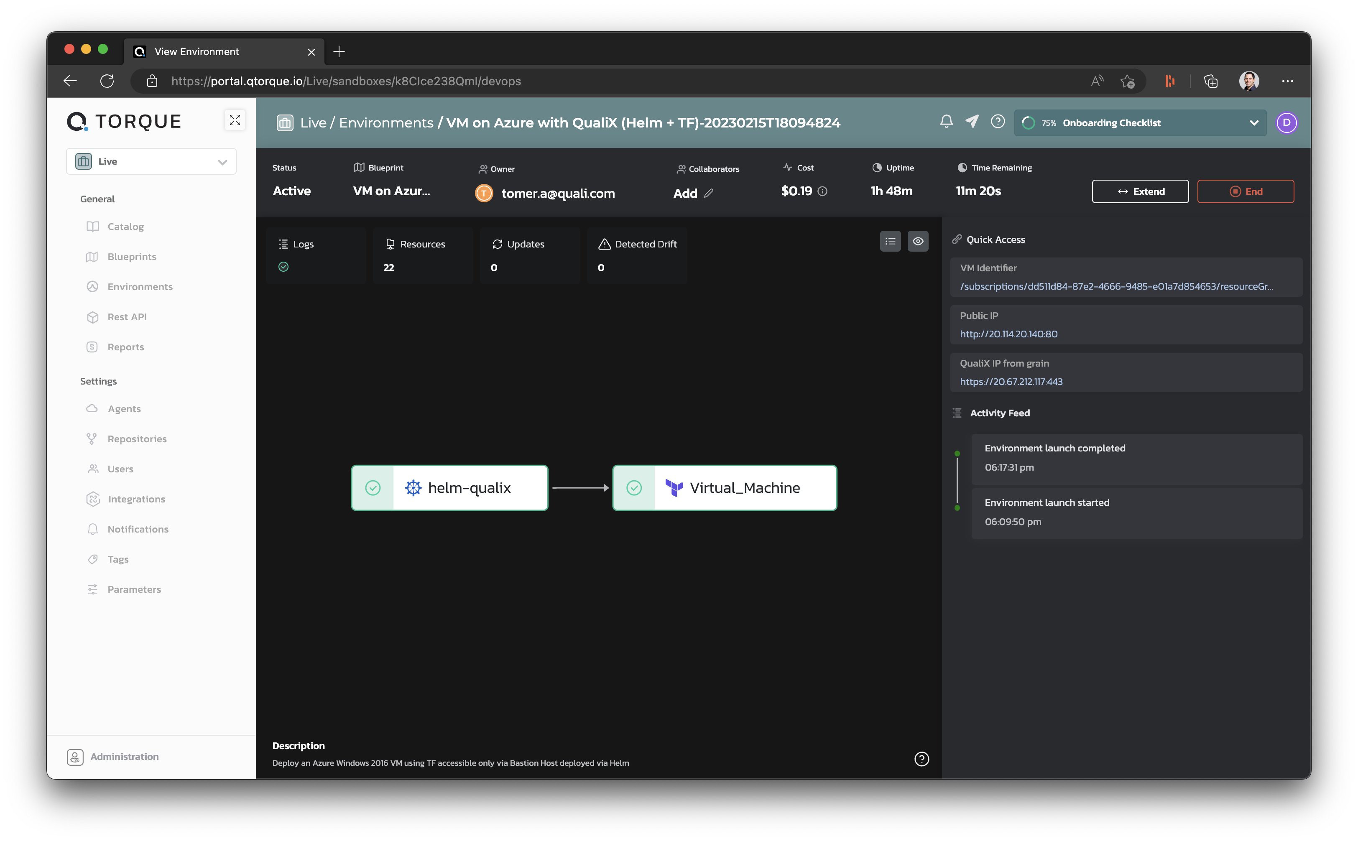1358x841 pixels.
Task: Open Notifications settings in sidebar
Action: pos(138,529)
